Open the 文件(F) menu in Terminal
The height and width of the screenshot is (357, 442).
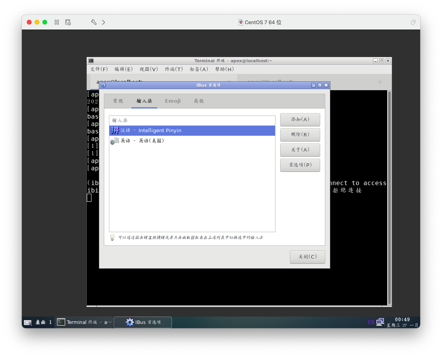(x=99, y=69)
